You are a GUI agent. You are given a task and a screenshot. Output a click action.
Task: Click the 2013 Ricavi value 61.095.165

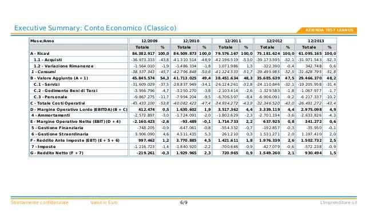[310, 54]
